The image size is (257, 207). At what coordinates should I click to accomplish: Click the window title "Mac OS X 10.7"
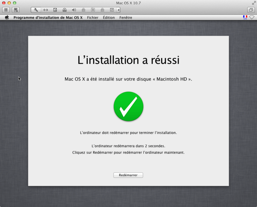coord(128,3)
